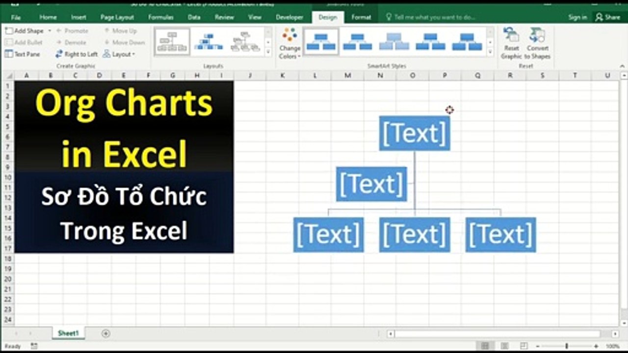Click the Add Bullet button

click(24, 43)
